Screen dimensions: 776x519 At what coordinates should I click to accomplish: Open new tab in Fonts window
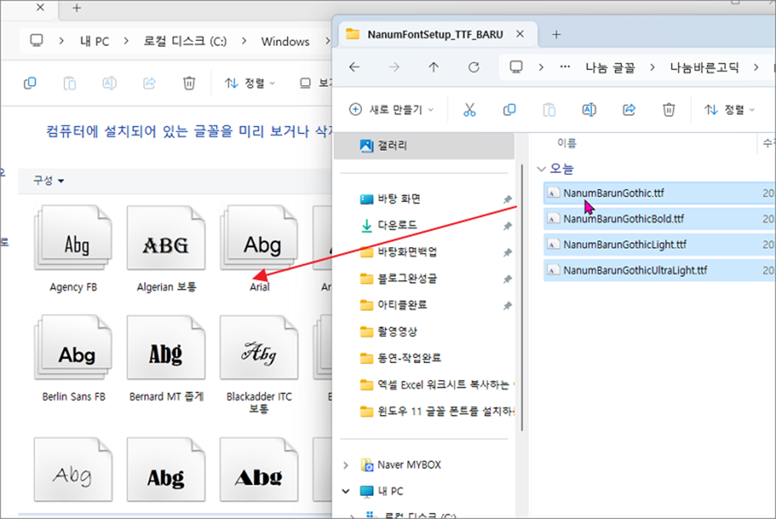pos(77,8)
